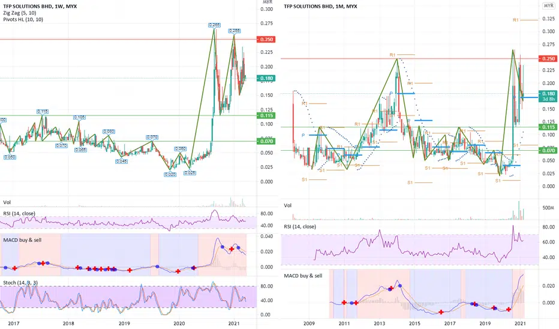Viewport: 559px width, 329px height.
Task: Click the 2013 label on the monthly time axis
Action: click(x=379, y=323)
